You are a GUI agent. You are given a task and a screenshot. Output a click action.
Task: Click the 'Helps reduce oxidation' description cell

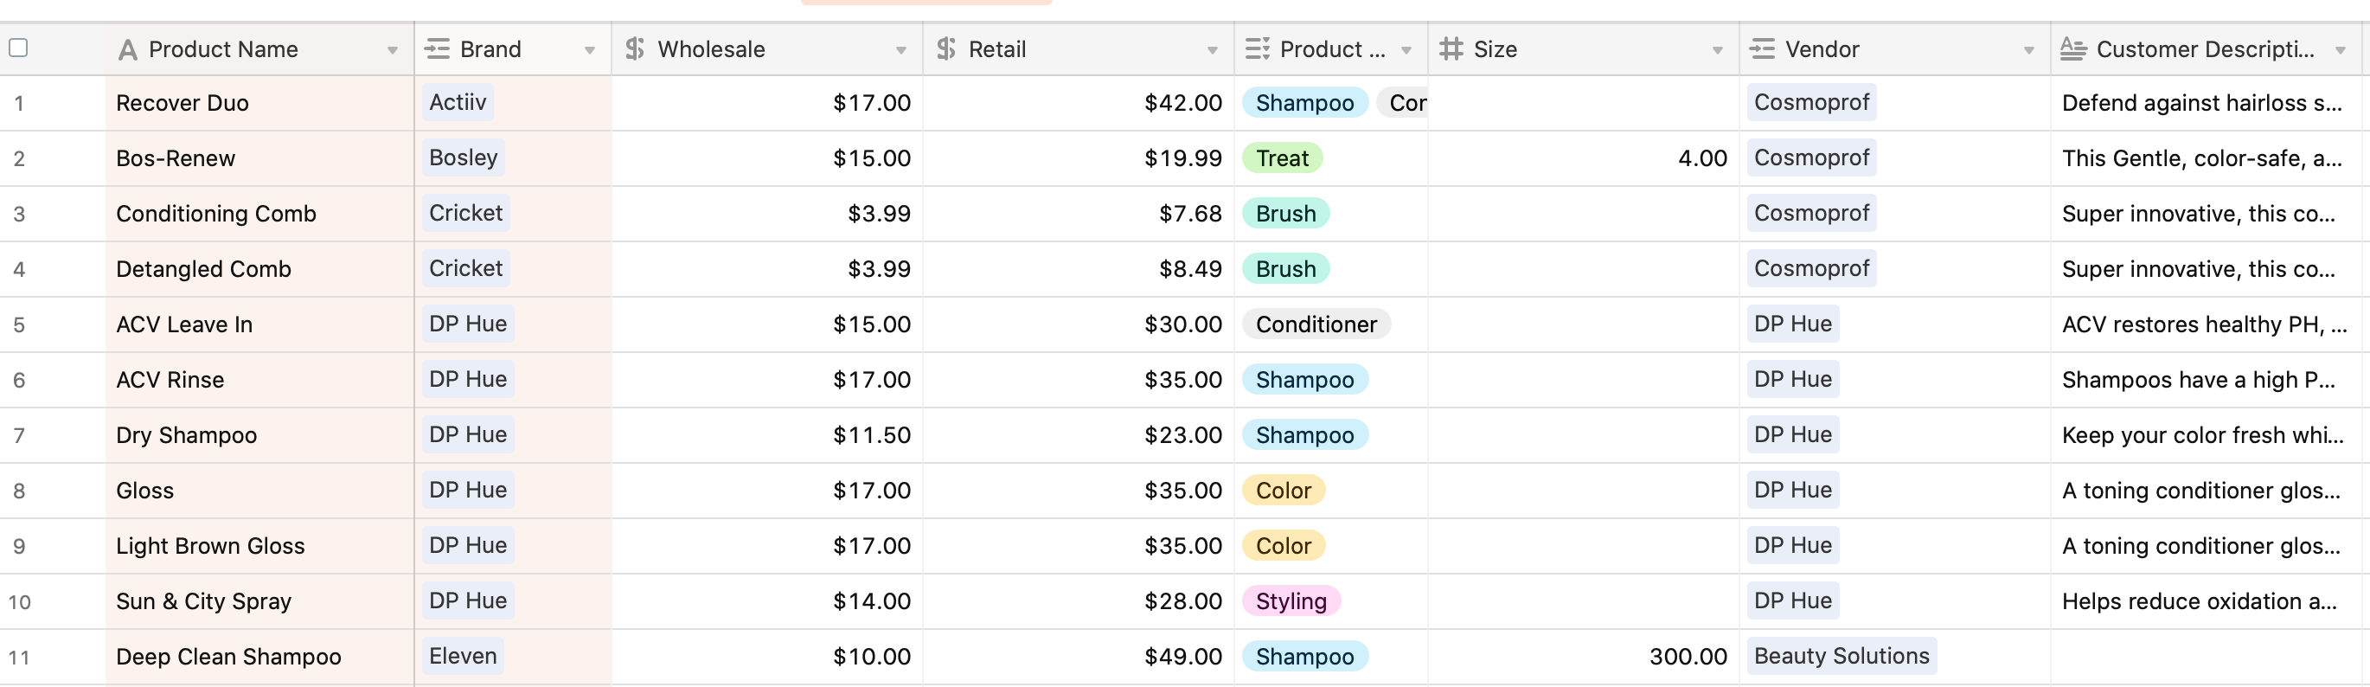pyautogui.click(x=2206, y=601)
